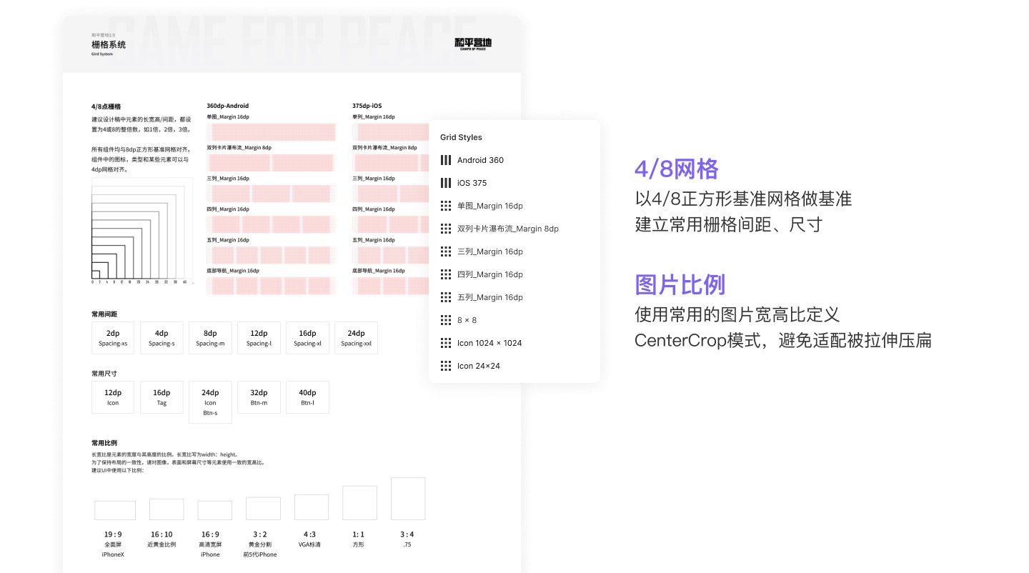
Task: Click the 和平营地 Camps of Peace logo
Action: pyautogui.click(x=473, y=44)
